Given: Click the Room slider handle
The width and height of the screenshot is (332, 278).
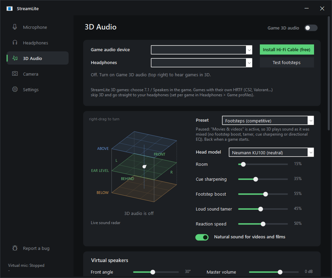Looking at the screenshot, I should (243, 164).
